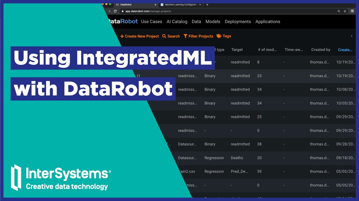Screen dimensions: 359x201
Task: Sort by Created by column header
Action: pos(321,50)
